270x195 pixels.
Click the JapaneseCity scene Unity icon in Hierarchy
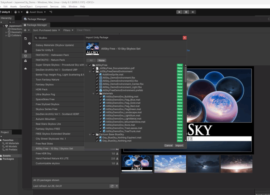point(7,26)
